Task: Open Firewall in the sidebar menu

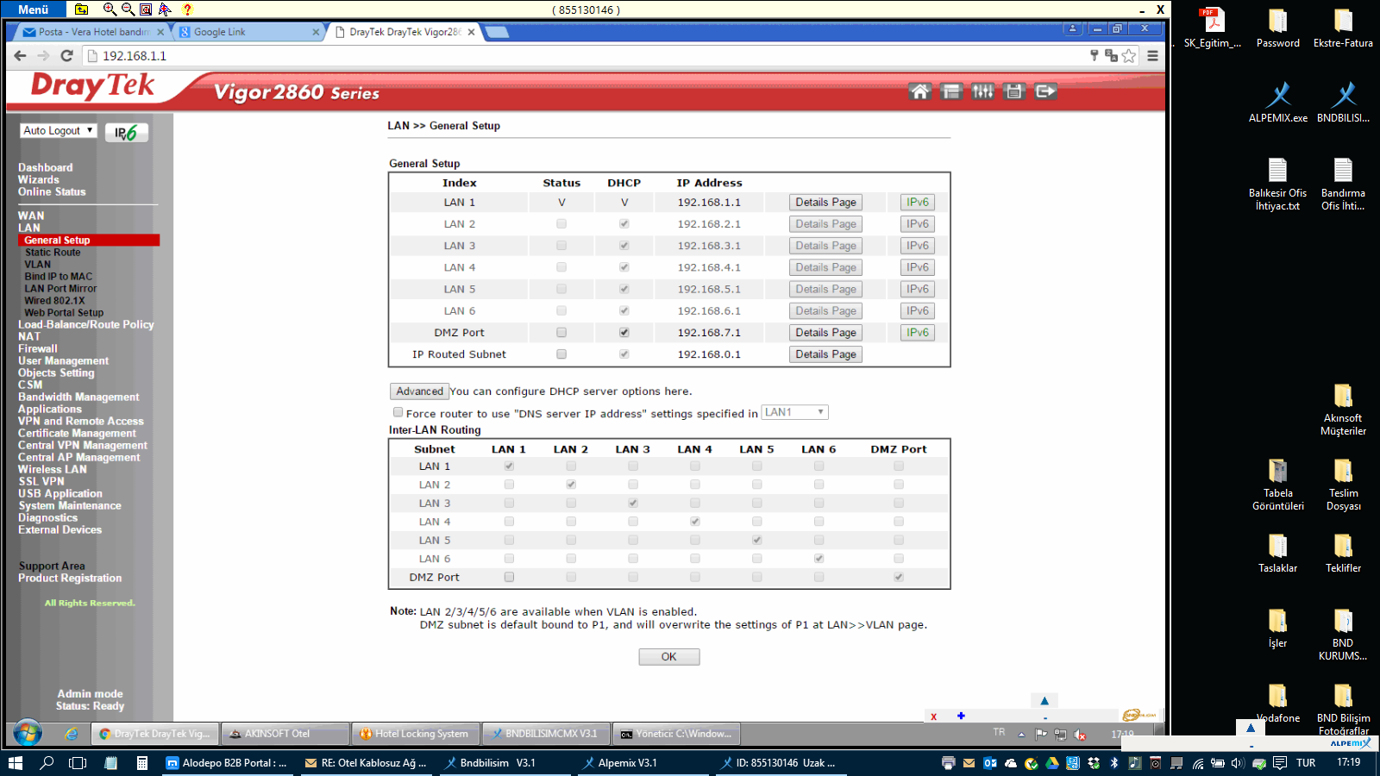Action: pos(38,349)
